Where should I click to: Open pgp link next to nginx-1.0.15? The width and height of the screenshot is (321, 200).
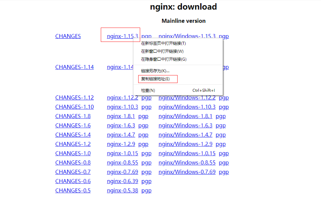[147, 154]
